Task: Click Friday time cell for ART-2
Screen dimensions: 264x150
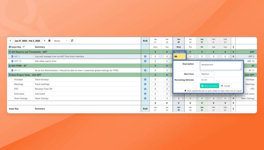Action: 202,56
